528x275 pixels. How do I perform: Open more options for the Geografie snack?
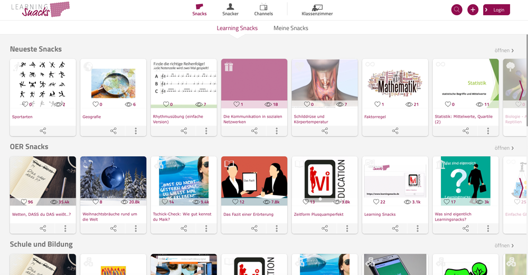[136, 131]
